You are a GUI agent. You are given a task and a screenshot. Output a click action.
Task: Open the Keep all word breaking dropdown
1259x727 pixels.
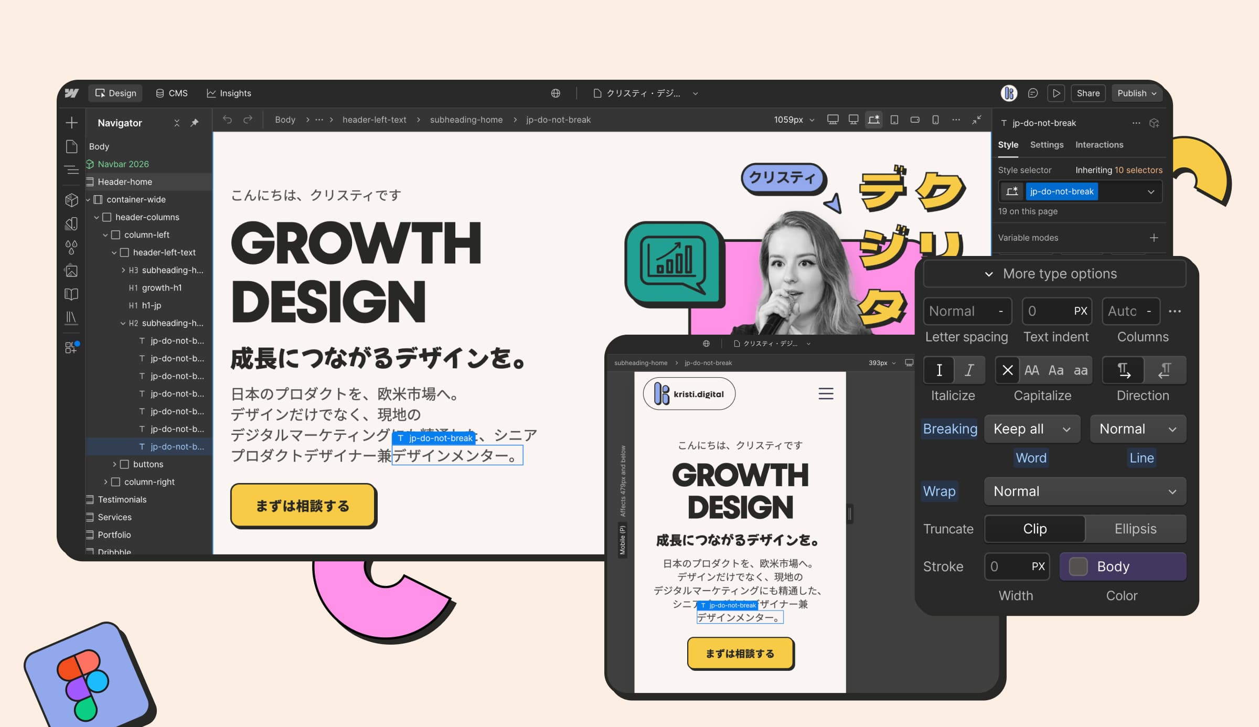[x=1032, y=429]
